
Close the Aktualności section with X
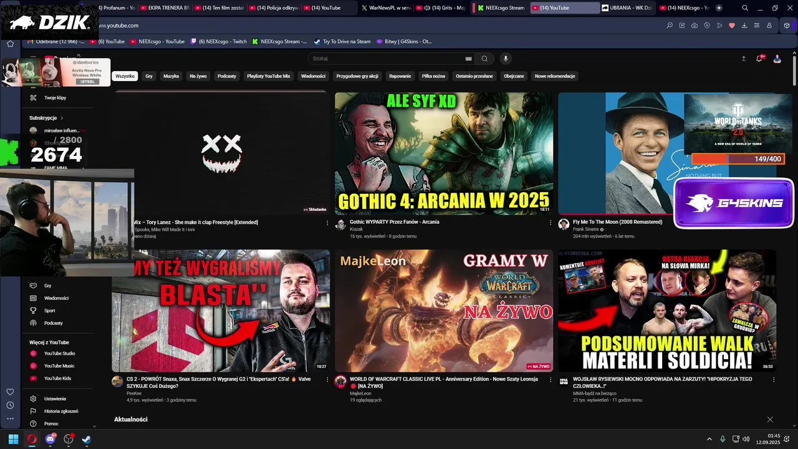pyautogui.click(x=770, y=420)
